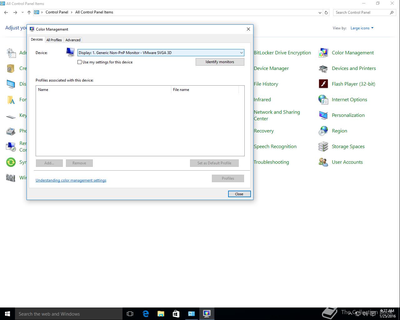
Task: Open Devices and Printers icon
Action: coord(323,68)
